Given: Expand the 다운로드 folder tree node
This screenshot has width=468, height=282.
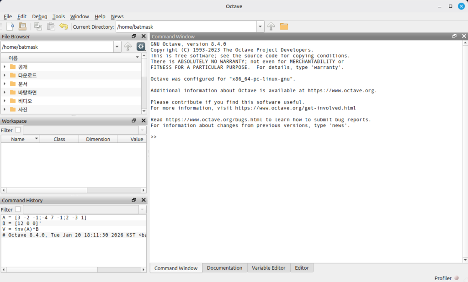Looking at the screenshot, I should coord(5,75).
